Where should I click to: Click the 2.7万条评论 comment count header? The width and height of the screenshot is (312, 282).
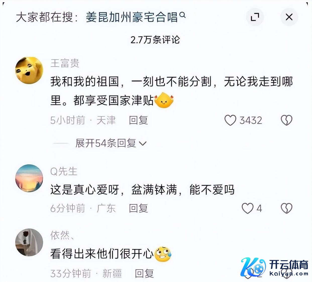[x=155, y=40]
